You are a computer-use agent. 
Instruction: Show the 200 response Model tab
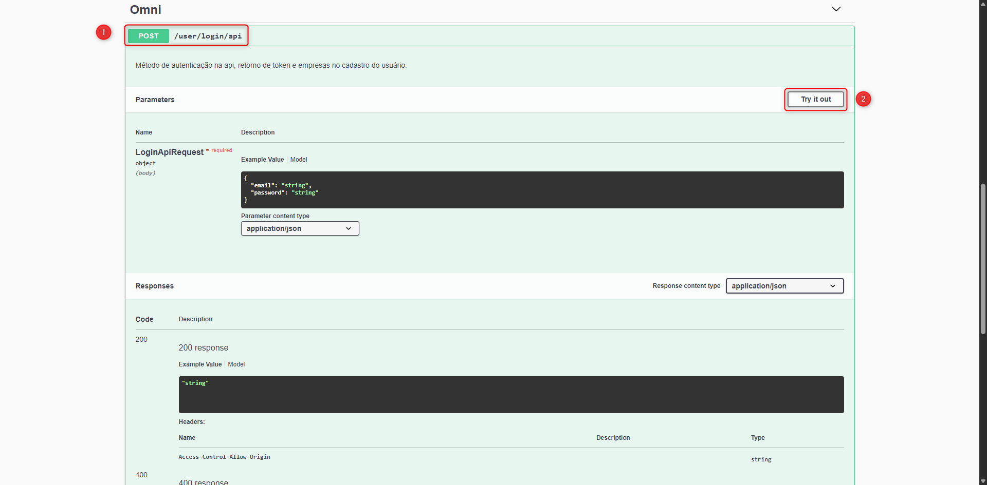tap(236, 364)
